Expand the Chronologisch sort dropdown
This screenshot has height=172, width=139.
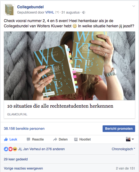coord(124,149)
